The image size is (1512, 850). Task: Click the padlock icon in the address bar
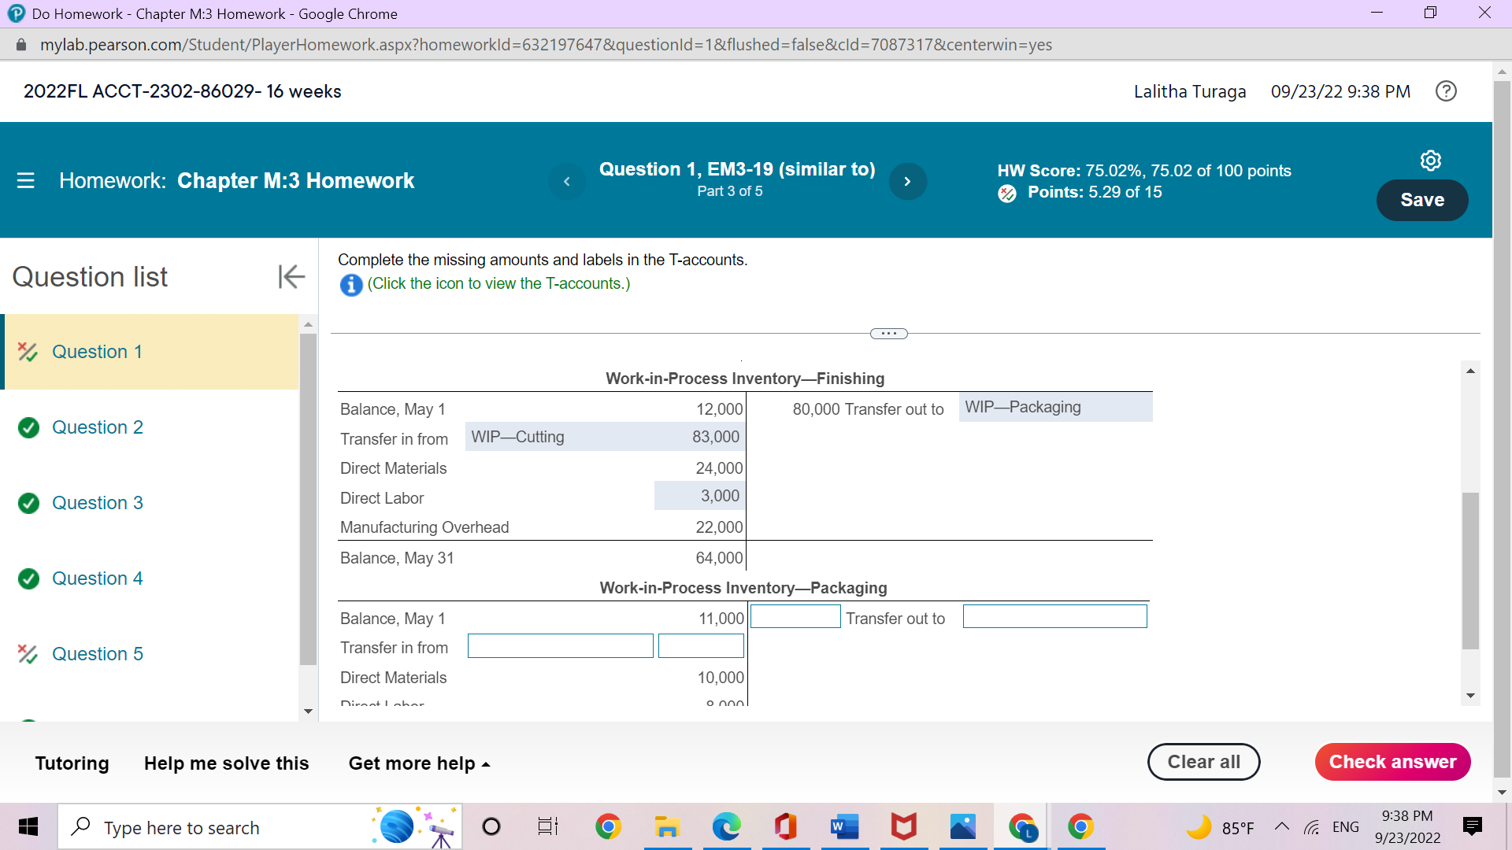pyautogui.click(x=23, y=44)
